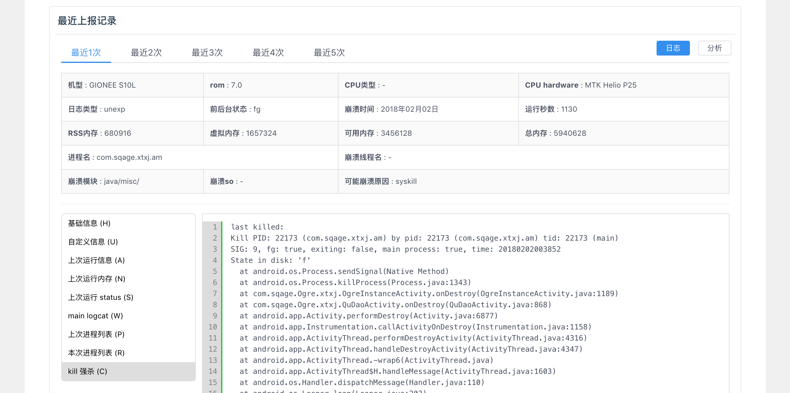Click the 前后台状态 : fg cell

(271, 109)
